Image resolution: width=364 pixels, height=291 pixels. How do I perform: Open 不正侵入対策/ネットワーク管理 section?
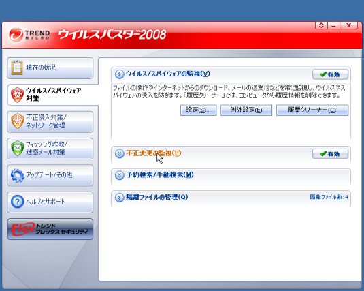(50, 122)
